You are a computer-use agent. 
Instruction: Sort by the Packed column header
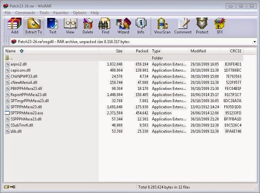137,51
